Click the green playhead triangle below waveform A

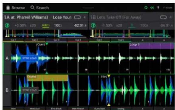coord(47,73)
